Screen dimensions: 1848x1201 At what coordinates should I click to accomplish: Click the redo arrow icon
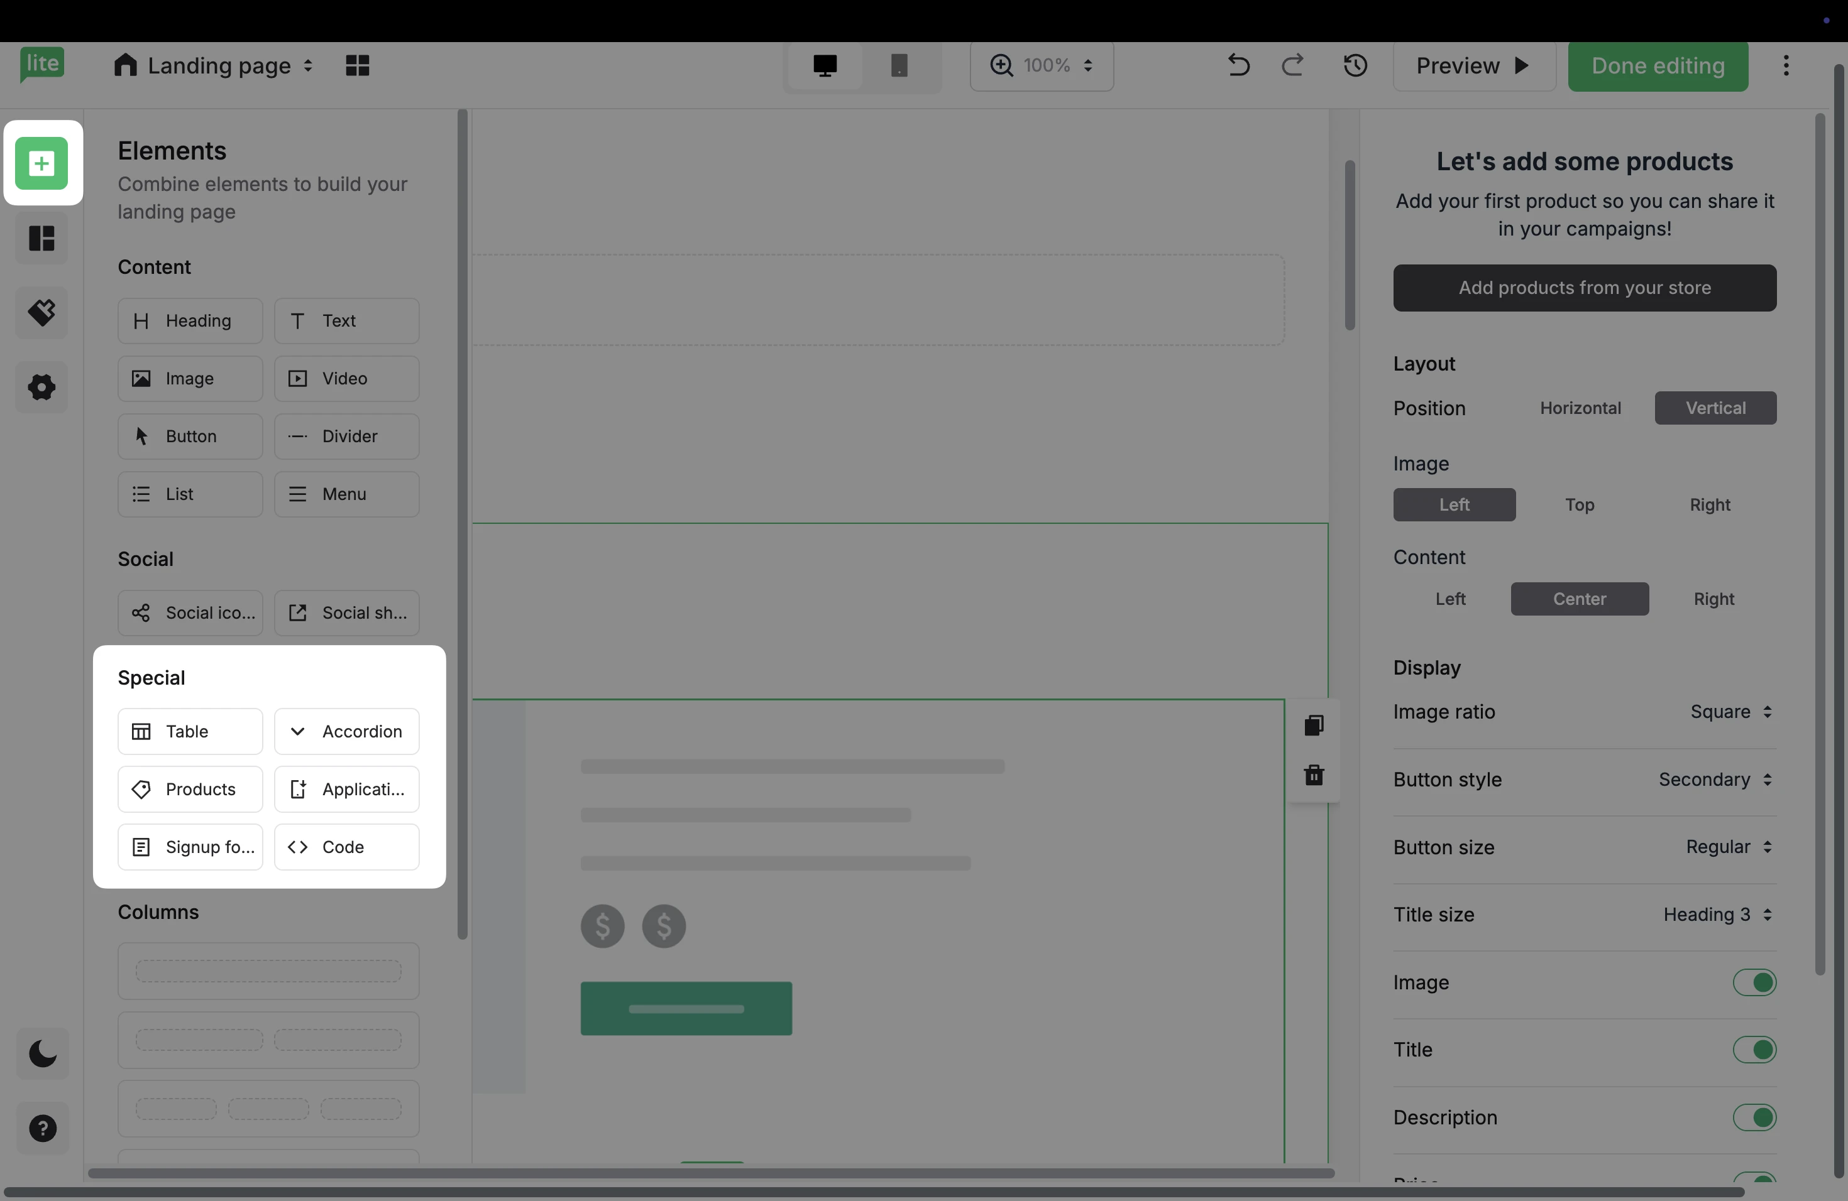(x=1293, y=65)
